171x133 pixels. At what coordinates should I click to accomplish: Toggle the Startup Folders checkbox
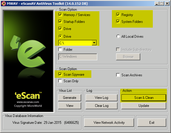[x=60, y=21]
